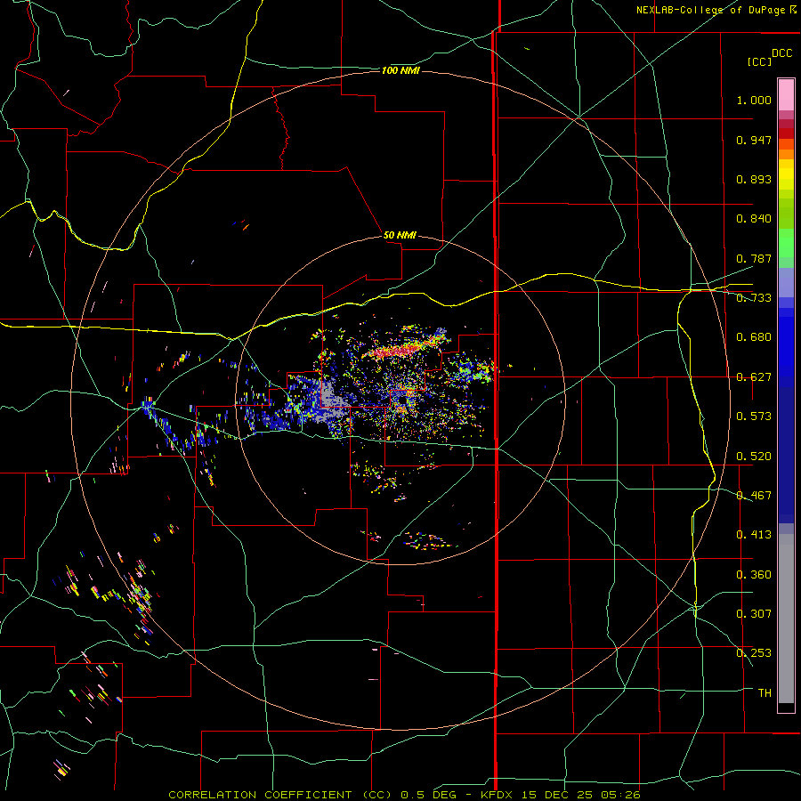Click the [CC] units label
This screenshot has width=801, height=801.
click(x=760, y=61)
